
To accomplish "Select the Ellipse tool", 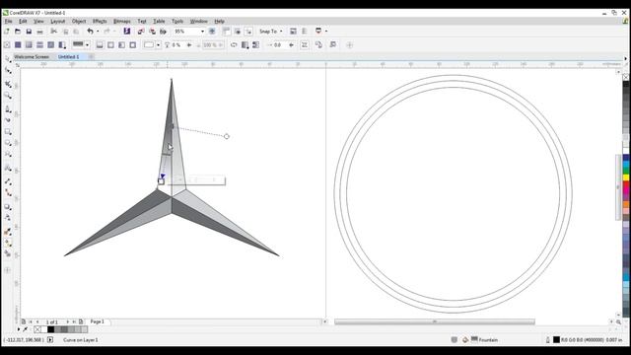I will pos(8,143).
